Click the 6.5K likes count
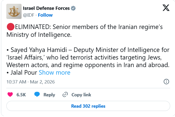The width and height of the screenshot is (175, 117). [x=21, y=95]
